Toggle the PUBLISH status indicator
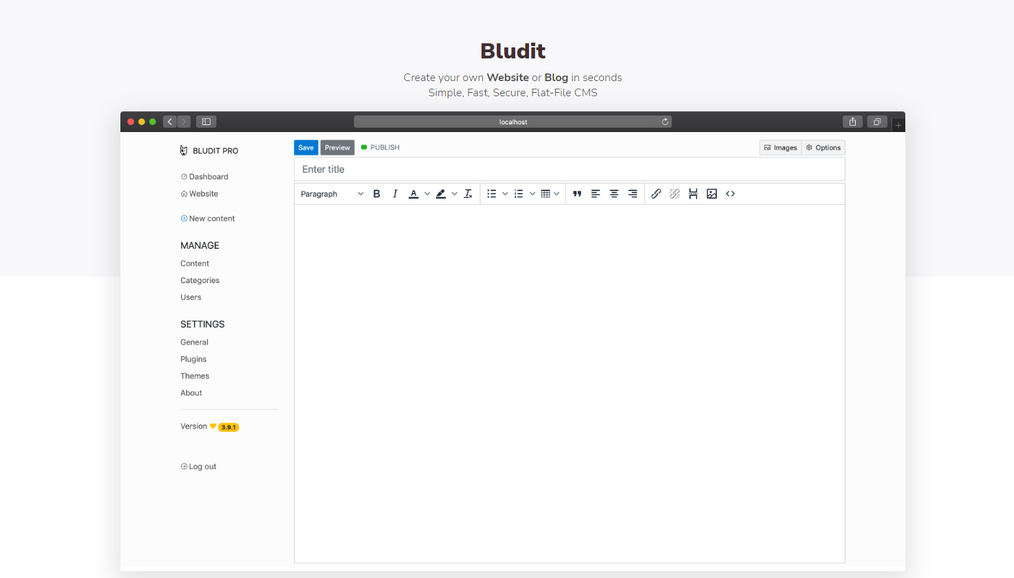Screen dimensions: 1014x578 [x=380, y=147]
